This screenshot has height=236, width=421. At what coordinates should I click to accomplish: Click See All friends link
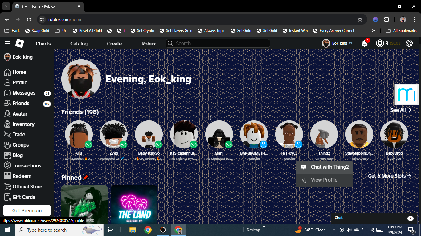click(x=401, y=110)
